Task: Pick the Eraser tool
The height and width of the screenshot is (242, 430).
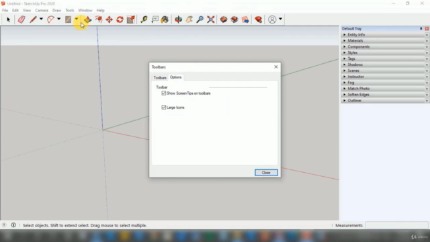Action: click(x=21, y=19)
